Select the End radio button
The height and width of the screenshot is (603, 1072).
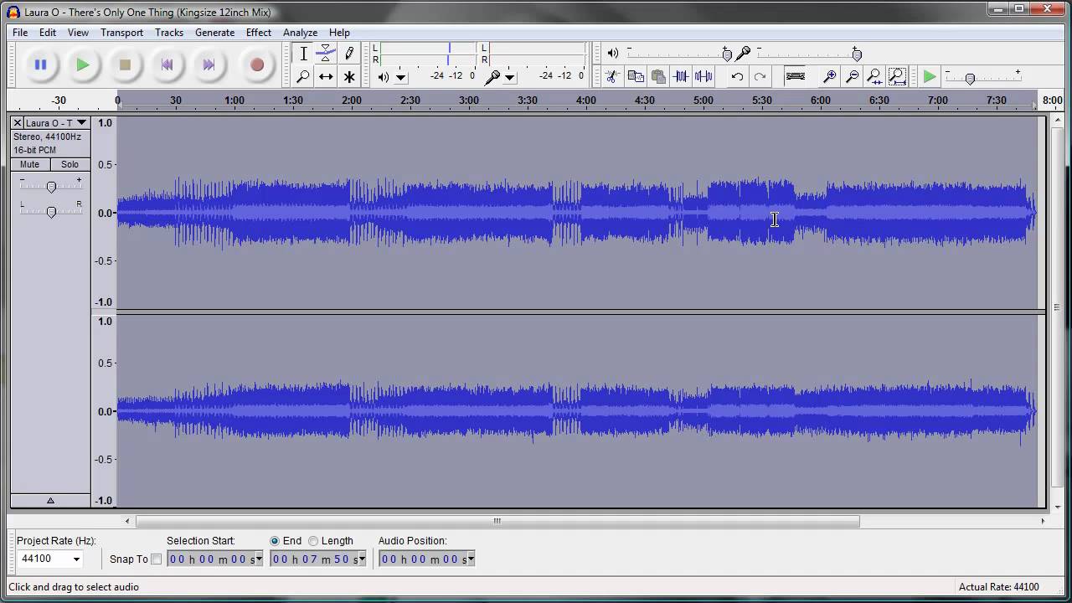click(275, 541)
